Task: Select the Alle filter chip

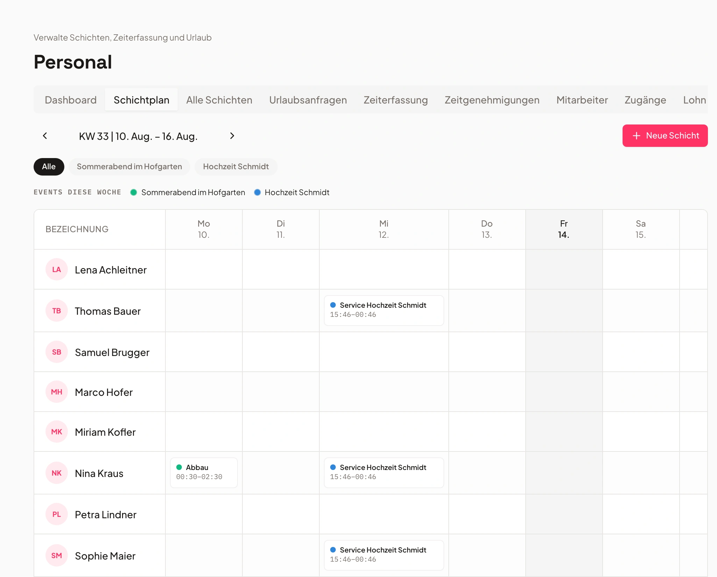Action: click(49, 167)
